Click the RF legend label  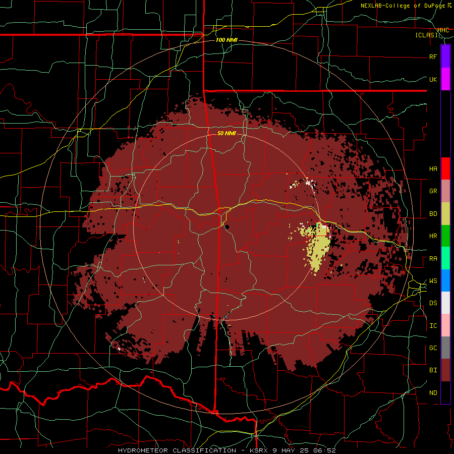point(433,56)
